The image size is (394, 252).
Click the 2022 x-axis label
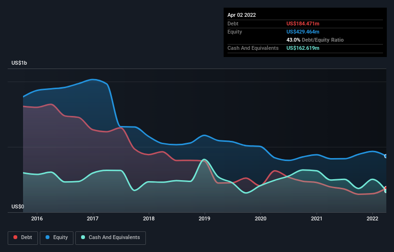[x=372, y=218]
